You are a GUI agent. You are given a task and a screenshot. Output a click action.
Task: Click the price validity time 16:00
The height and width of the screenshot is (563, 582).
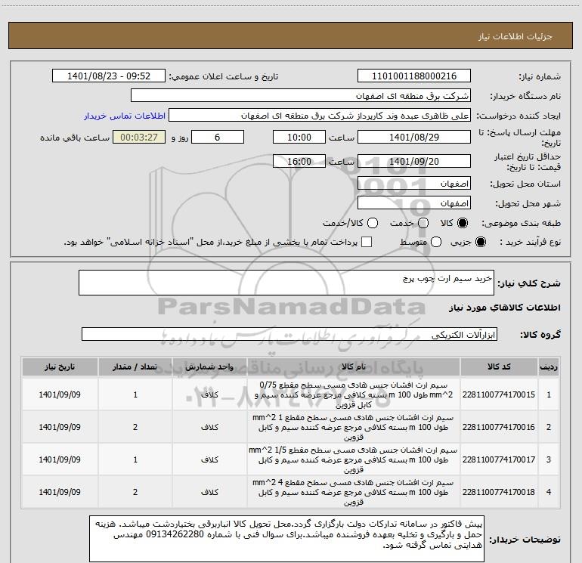[299, 162]
